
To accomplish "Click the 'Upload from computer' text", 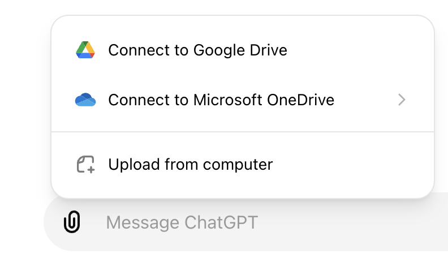I will tap(191, 165).
